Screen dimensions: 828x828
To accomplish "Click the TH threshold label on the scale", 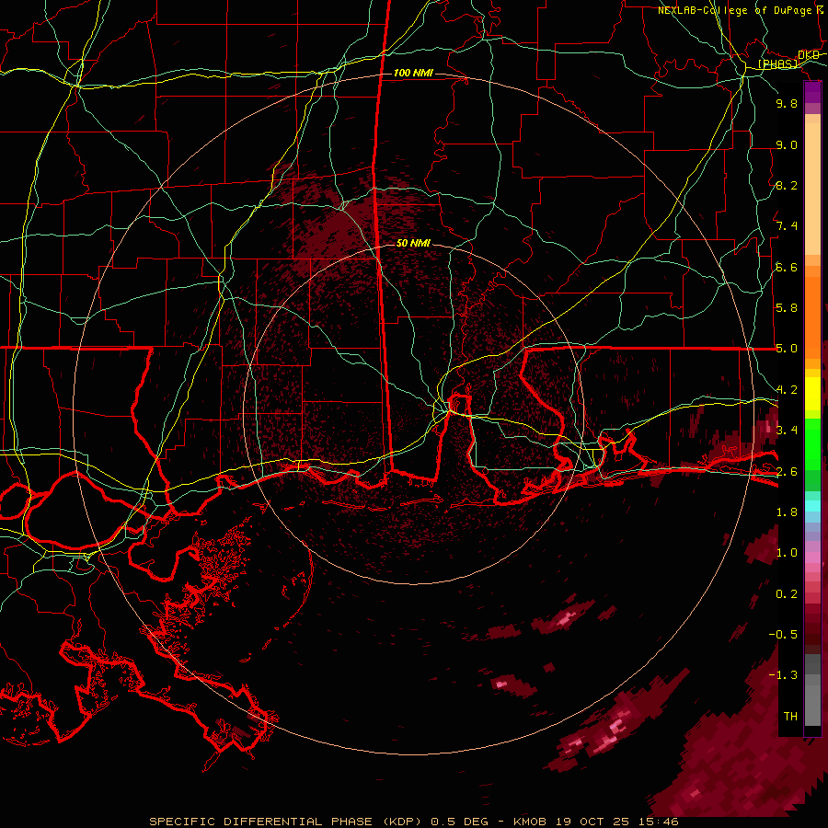I will click(790, 716).
